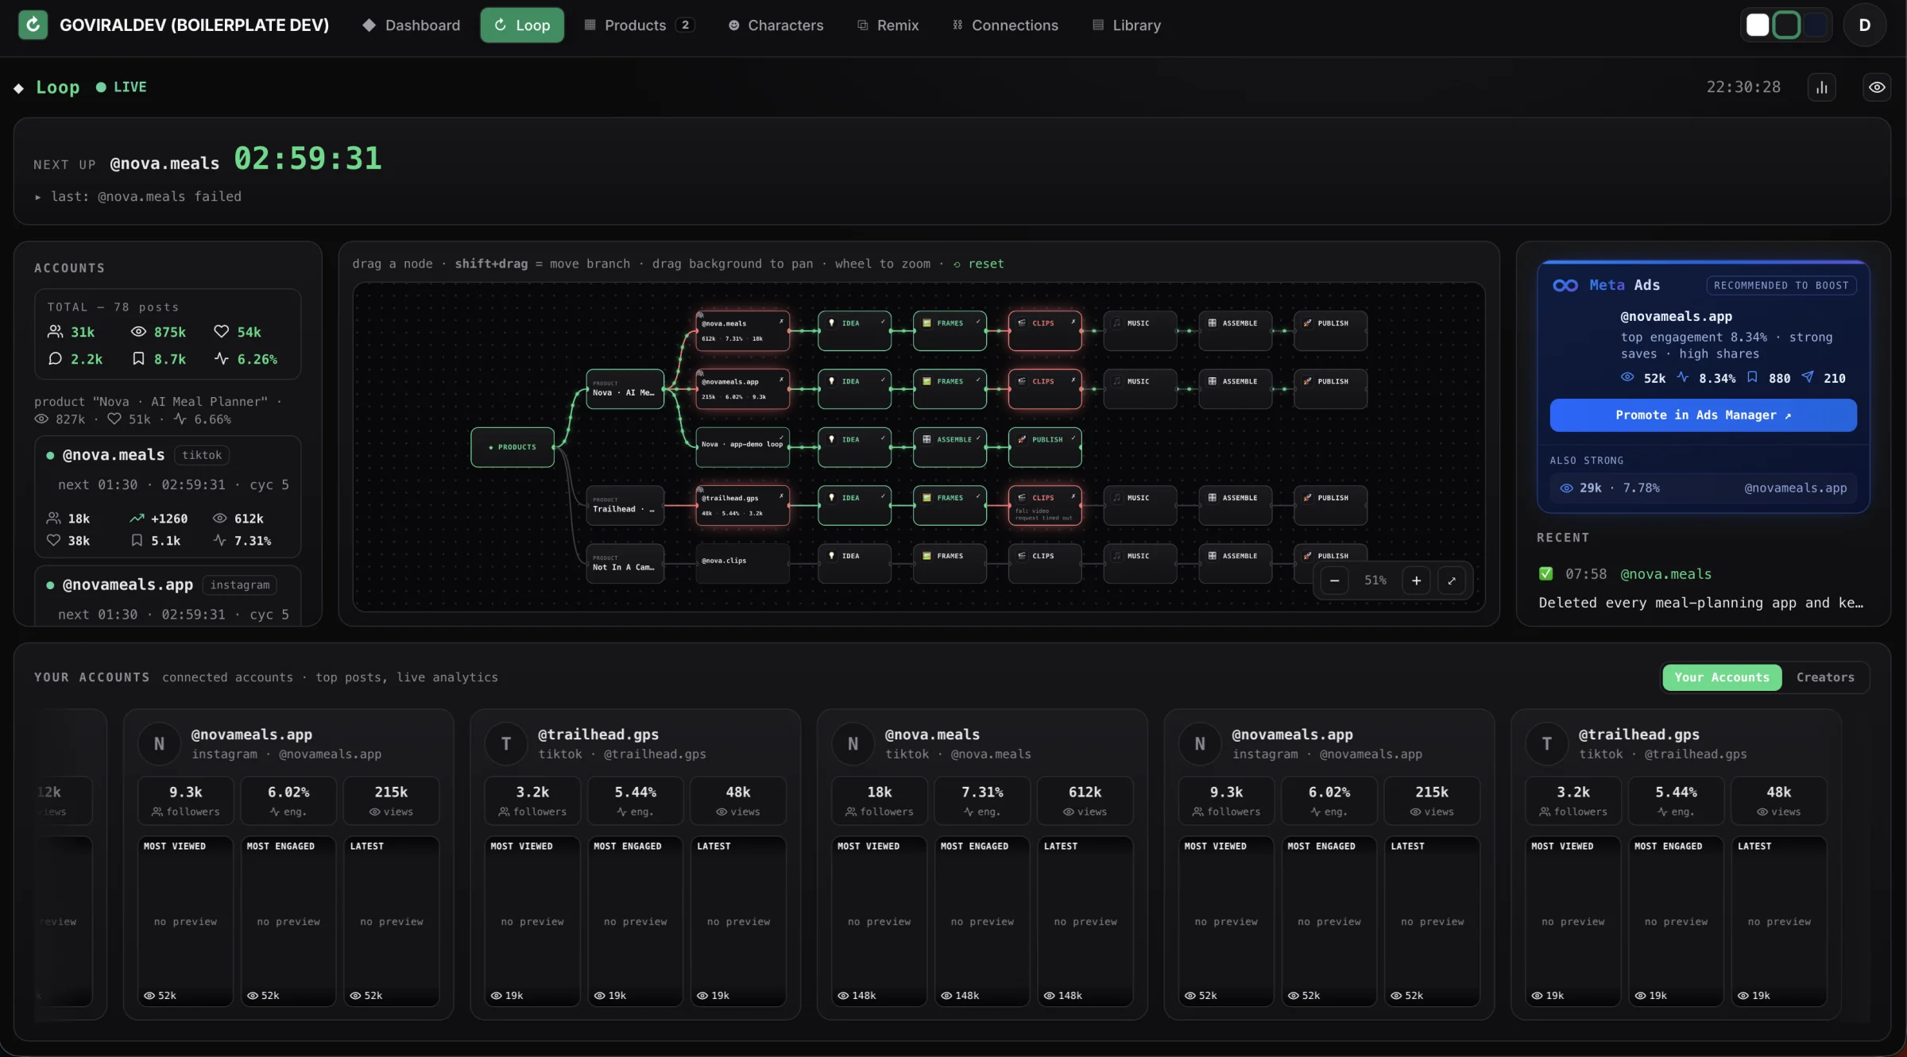
Task: Go to the Products tab
Action: point(640,25)
